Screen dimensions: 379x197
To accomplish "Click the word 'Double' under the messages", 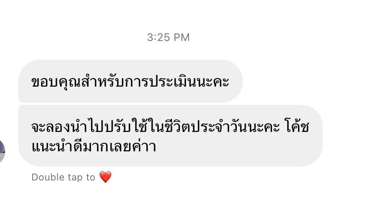I will pos(48,178).
